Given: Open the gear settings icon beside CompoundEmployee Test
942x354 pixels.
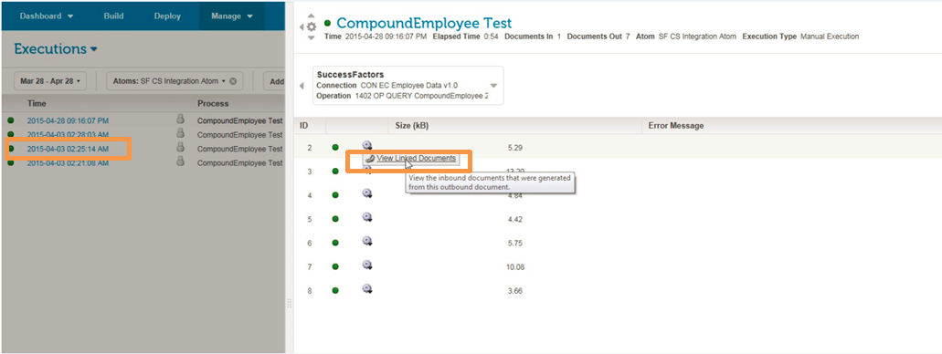Looking at the screenshot, I should 312,26.
